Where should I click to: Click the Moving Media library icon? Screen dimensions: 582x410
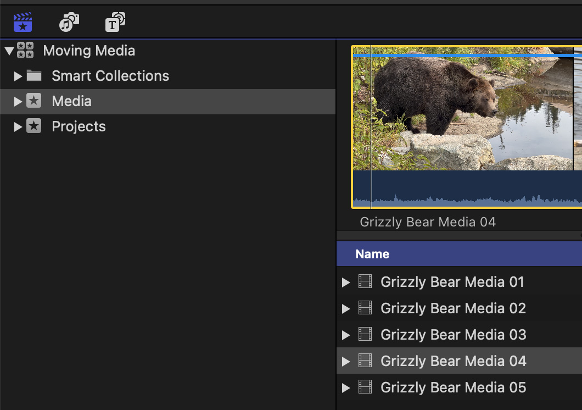pos(26,51)
